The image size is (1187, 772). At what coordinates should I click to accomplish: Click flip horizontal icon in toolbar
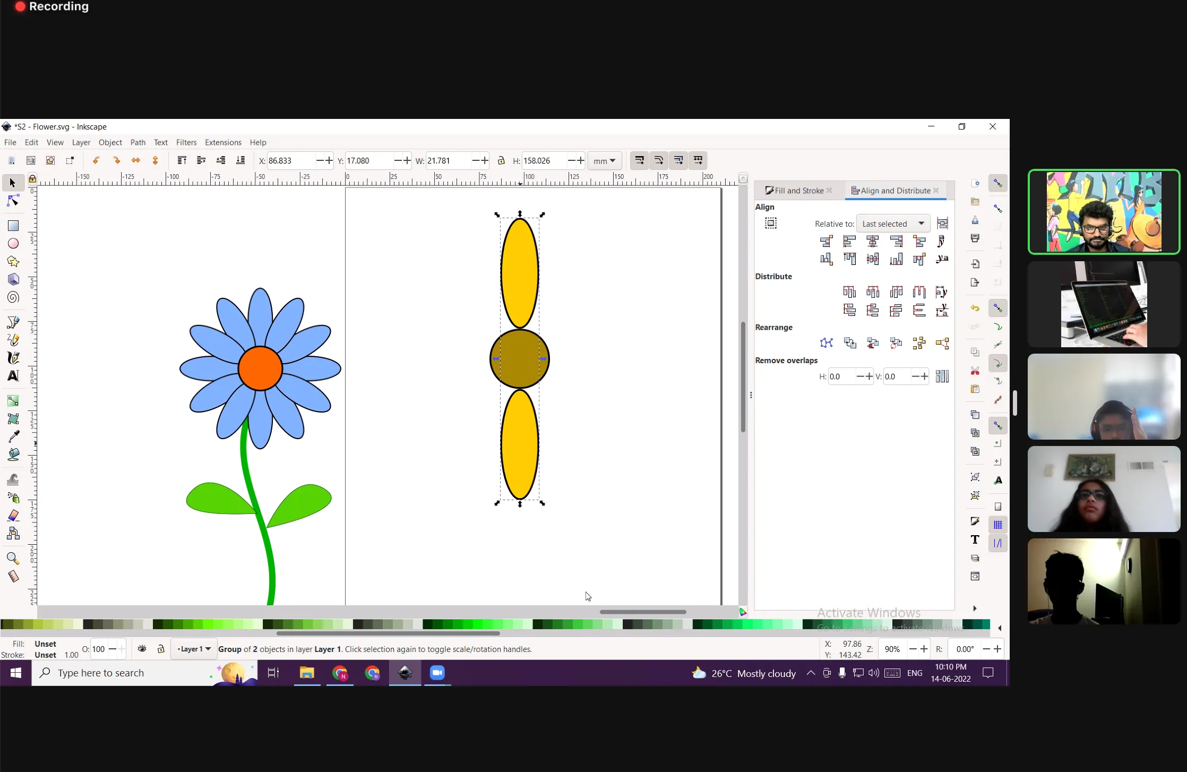click(x=136, y=160)
